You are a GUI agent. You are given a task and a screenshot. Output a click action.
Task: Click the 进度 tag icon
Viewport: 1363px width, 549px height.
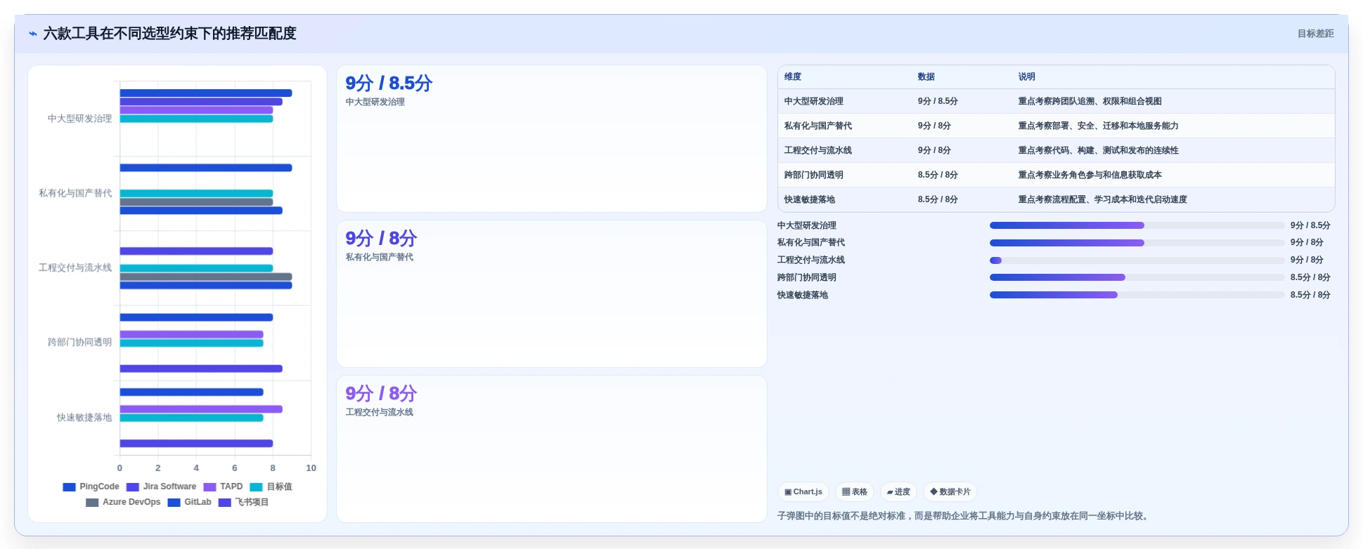890,492
